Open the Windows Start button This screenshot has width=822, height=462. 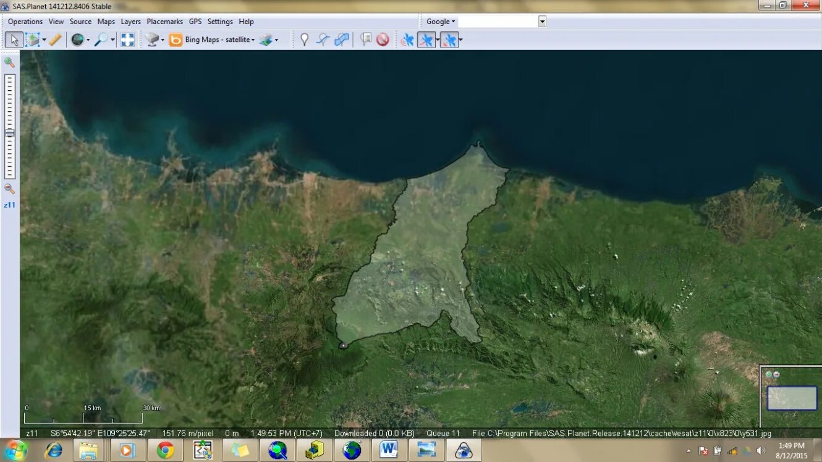[x=15, y=450]
